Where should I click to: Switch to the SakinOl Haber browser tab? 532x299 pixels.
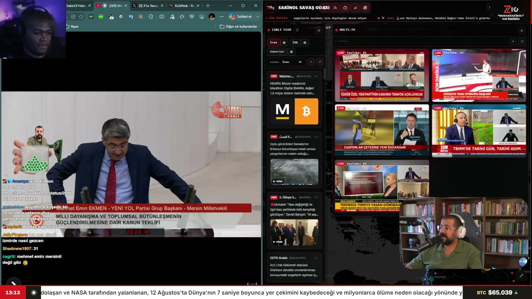(x=78, y=6)
